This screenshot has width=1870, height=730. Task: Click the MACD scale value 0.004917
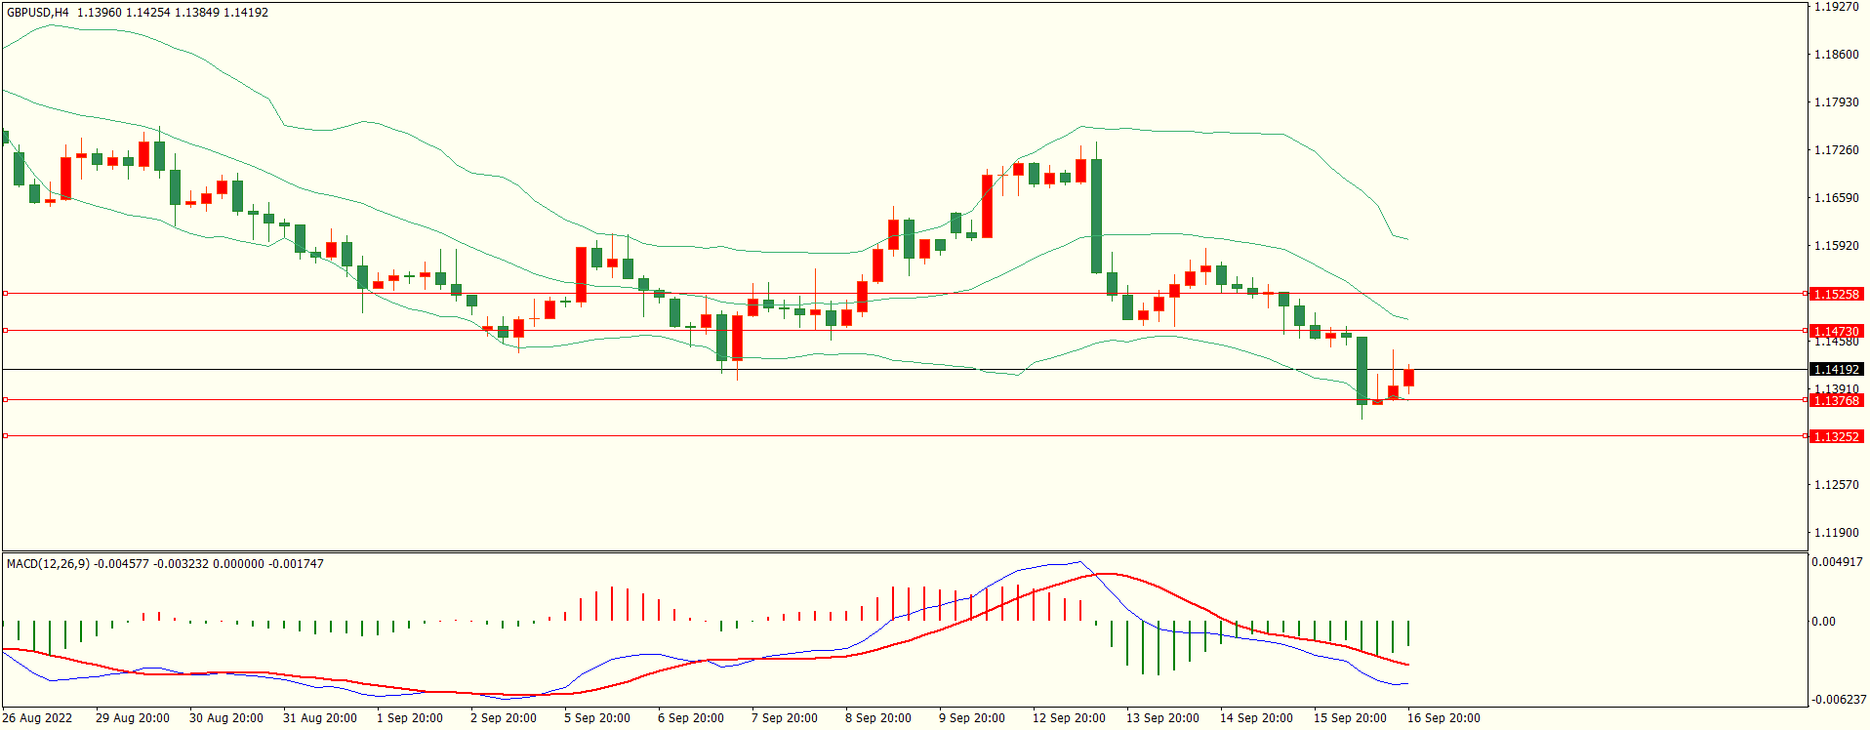point(1838,562)
